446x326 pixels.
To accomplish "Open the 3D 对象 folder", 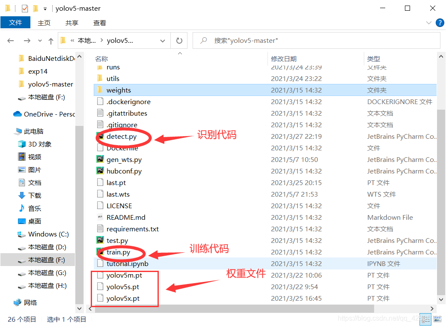I will [x=35, y=144].
